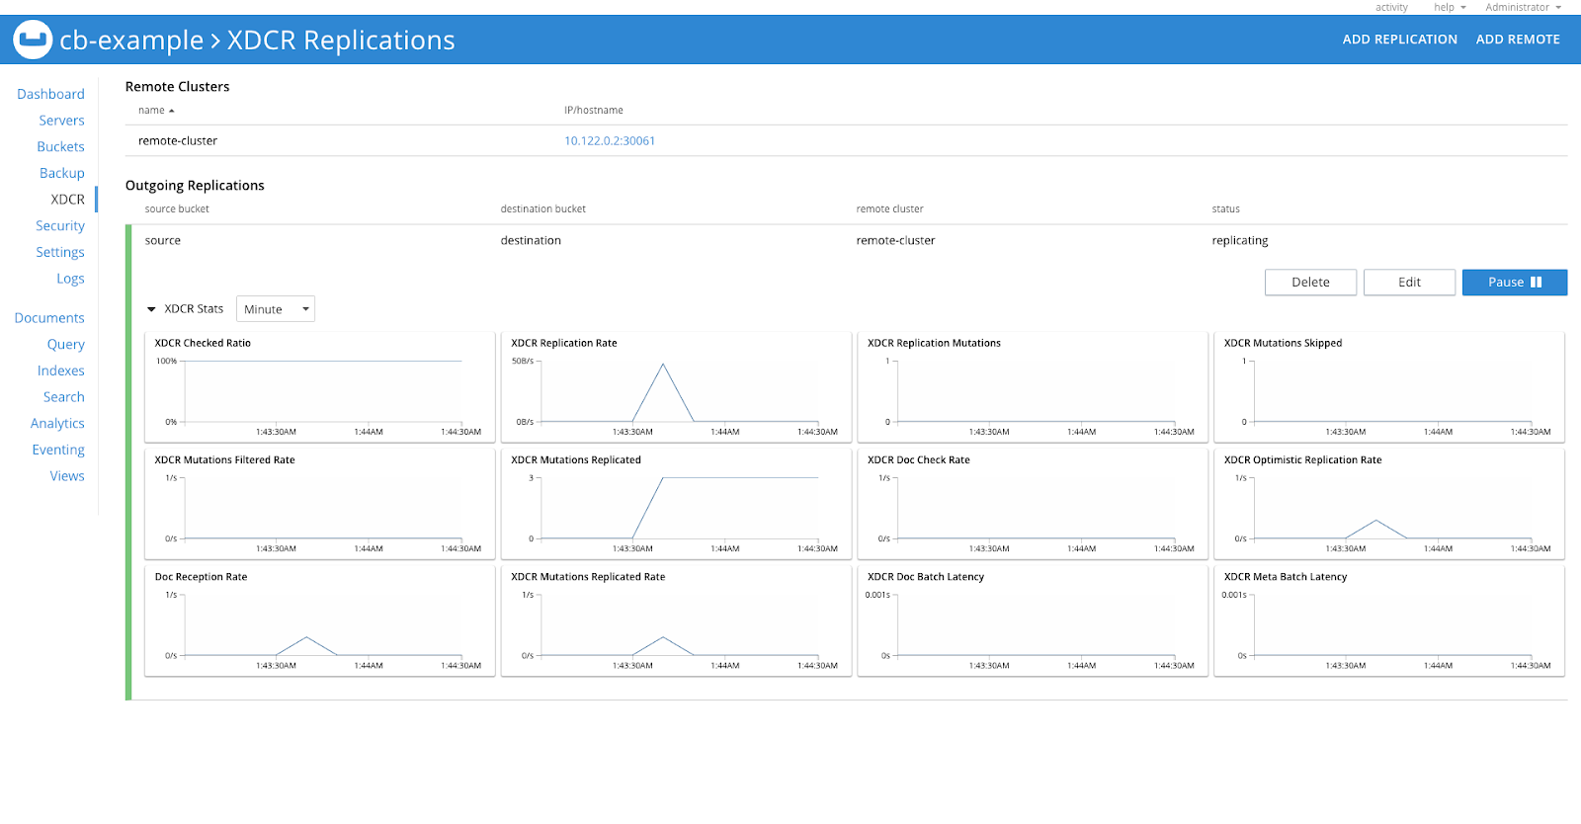Open the Buckets page
The width and height of the screenshot is (1581, 824).
[60, 147]
